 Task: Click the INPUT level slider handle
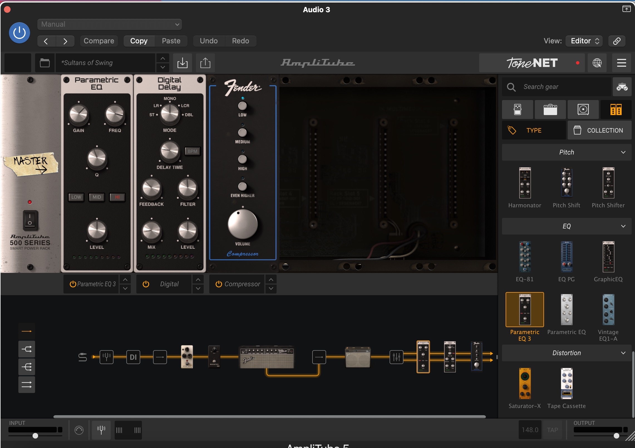point(35,436)
